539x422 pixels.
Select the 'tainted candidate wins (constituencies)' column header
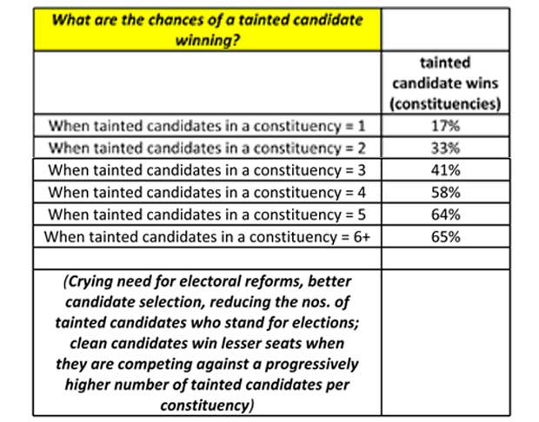pos(445,82)
